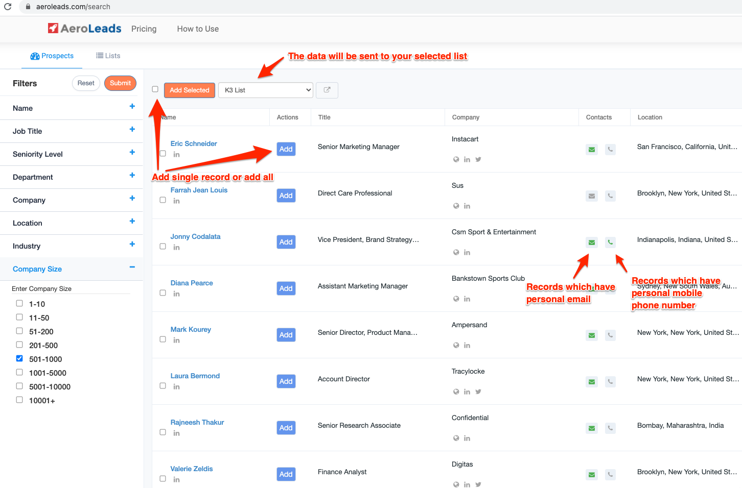Click Tracylocke's company LinkedIn icon
This screenshot has height=488, width=742.
(467, 392)
